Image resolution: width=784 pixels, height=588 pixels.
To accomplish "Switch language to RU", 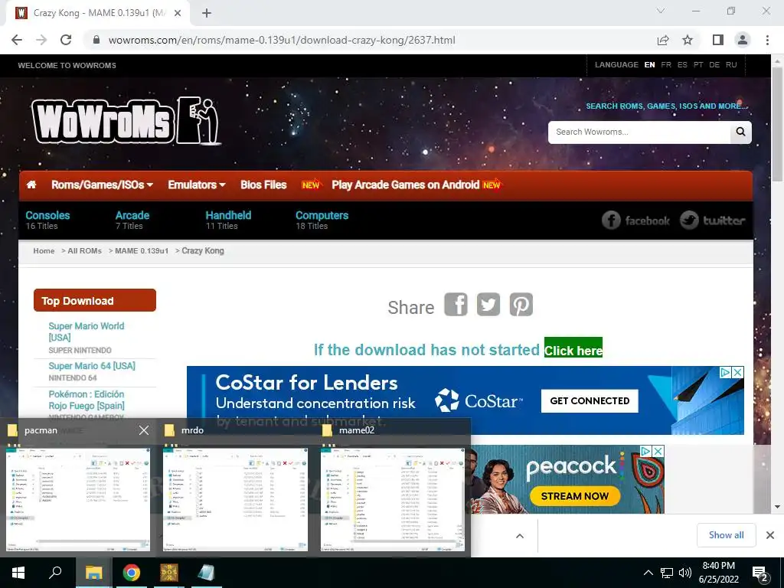I will pyautogui.click(x=731, y=64).
